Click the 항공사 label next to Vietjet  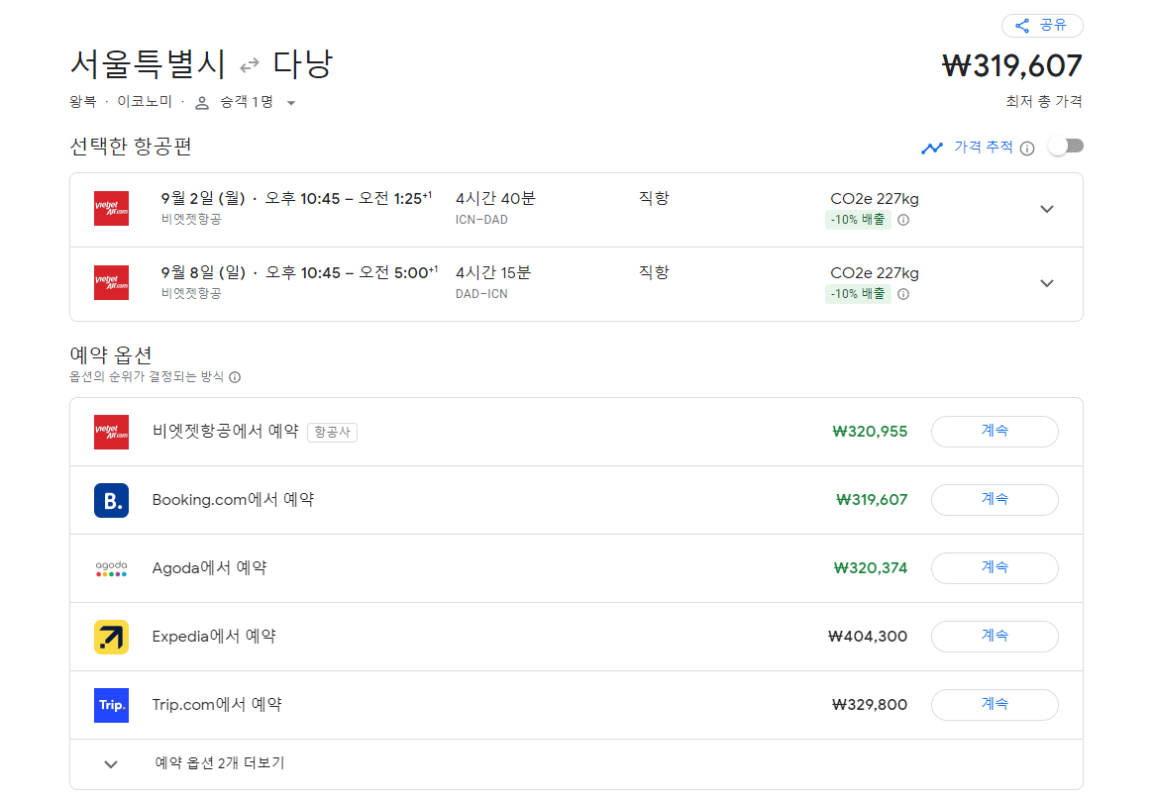pyautogui.click(x=334, y=432)
